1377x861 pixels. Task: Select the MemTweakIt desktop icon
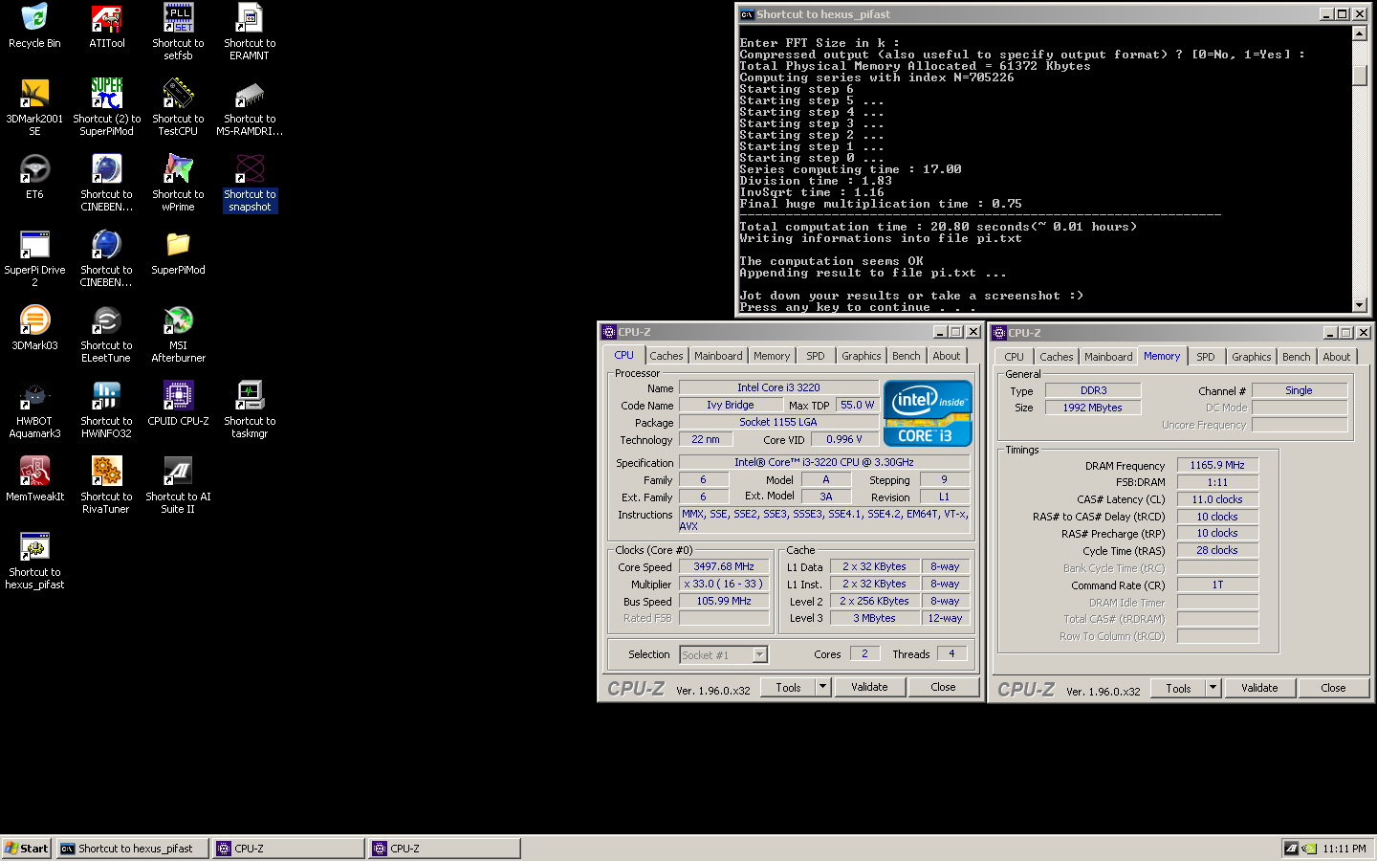click(x=34, y=480)
